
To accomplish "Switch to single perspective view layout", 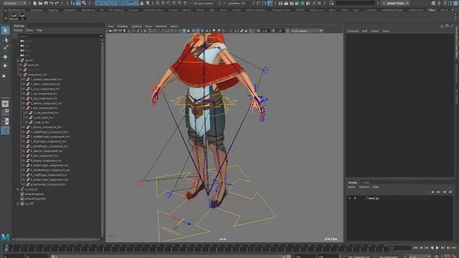I will (5, 103).
